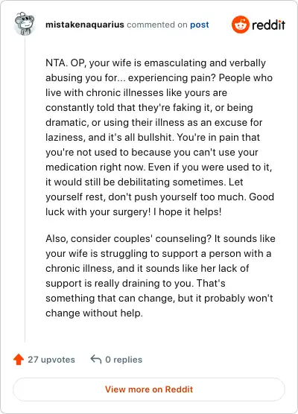Screen dimensions: 298x414
Task: Click the line mentioning "chronic illnesses like yours"
Action: (136, 92)
